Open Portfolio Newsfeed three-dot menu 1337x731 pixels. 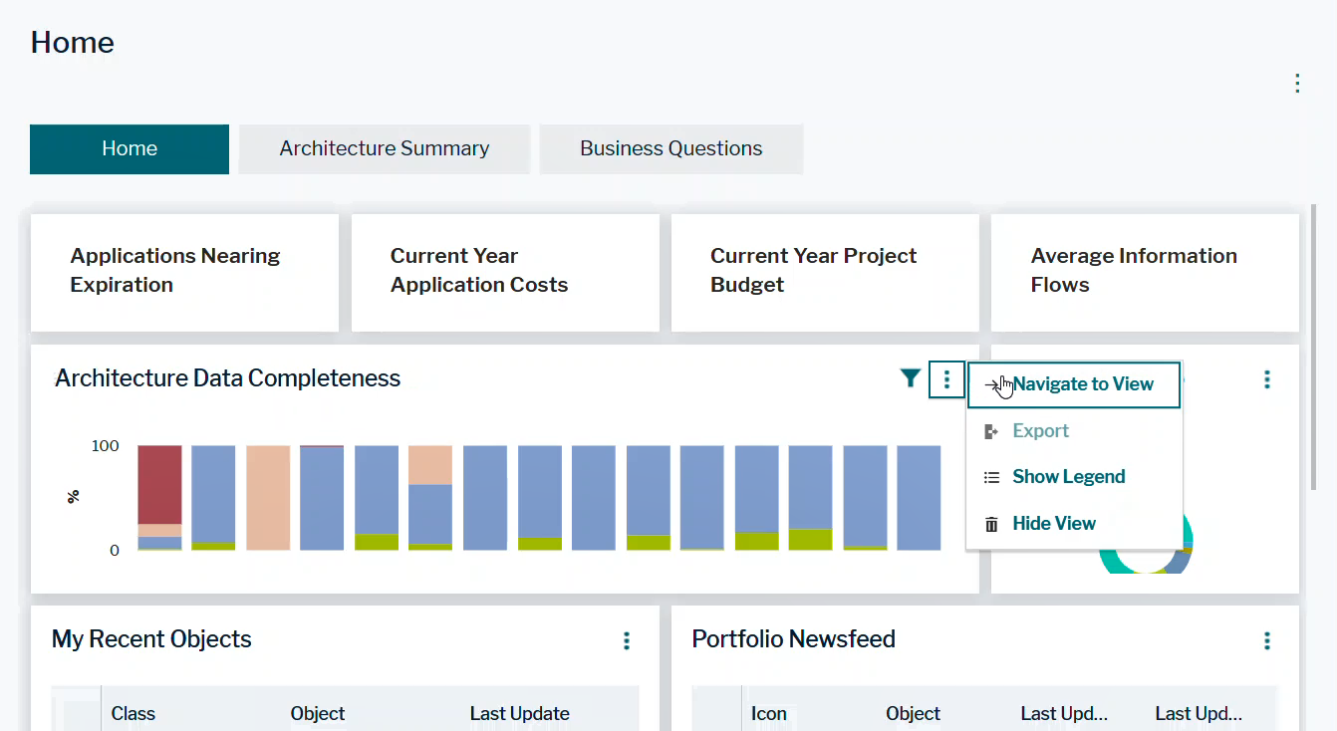click(1266, 640)
